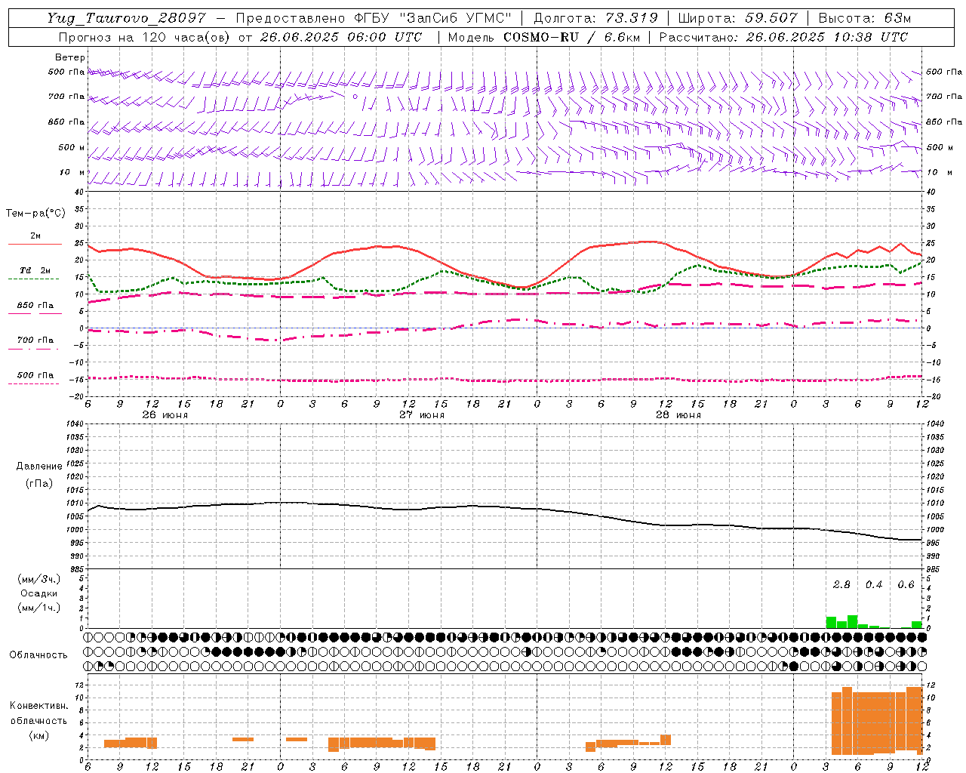Click the black pressure curve line
The height and width of the screenshot is (773, 966).
[x=504, y=507]
